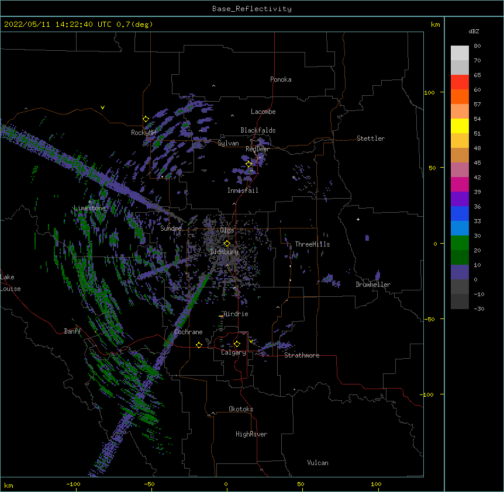Click the -50 tick on the vertical axis
Image resolution: width=504 pixels, height=492 pixels.
429,319
